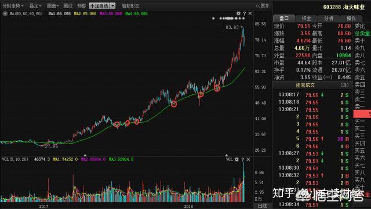Click the 83.83 high price marker
The height and width of the screenshot is (209, 371).
point(232,27)
